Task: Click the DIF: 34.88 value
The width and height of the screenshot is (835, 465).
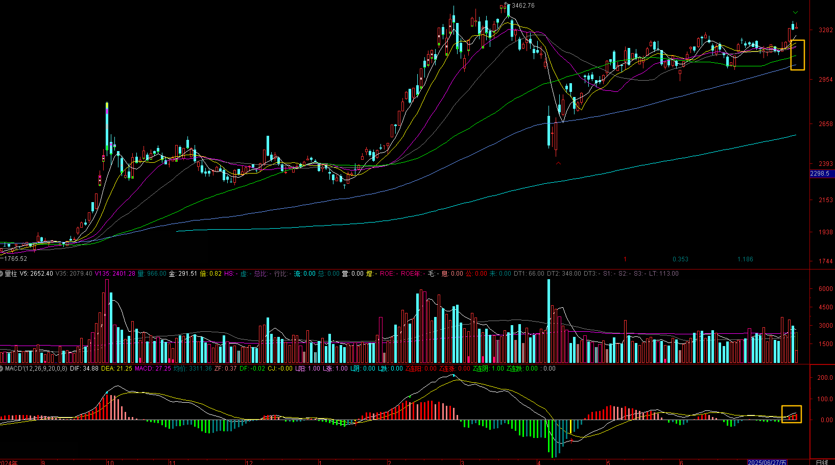Action: pyautogui.click(x=84, y=369)
